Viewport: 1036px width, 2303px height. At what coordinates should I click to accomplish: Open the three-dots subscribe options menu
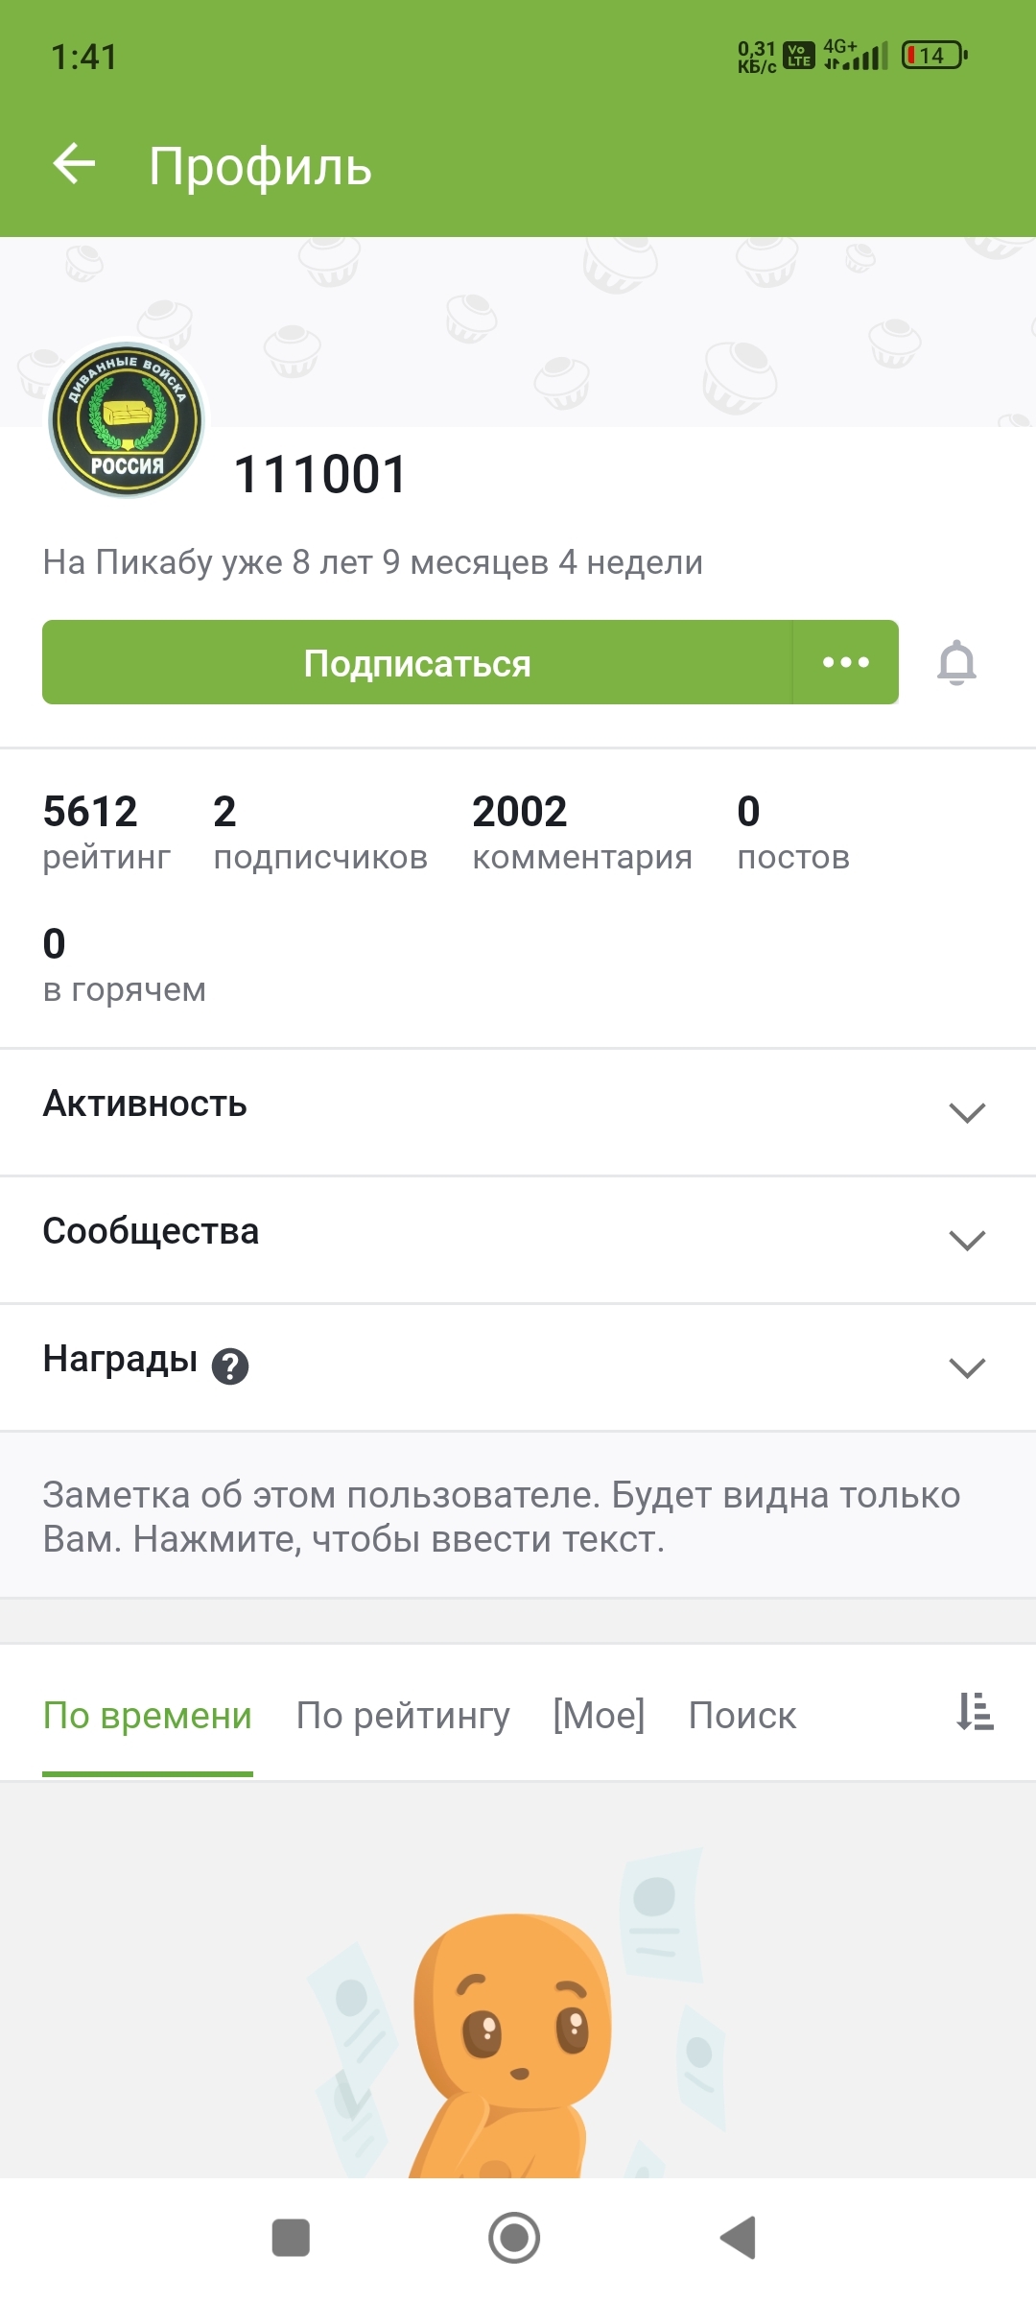(845, 662)
